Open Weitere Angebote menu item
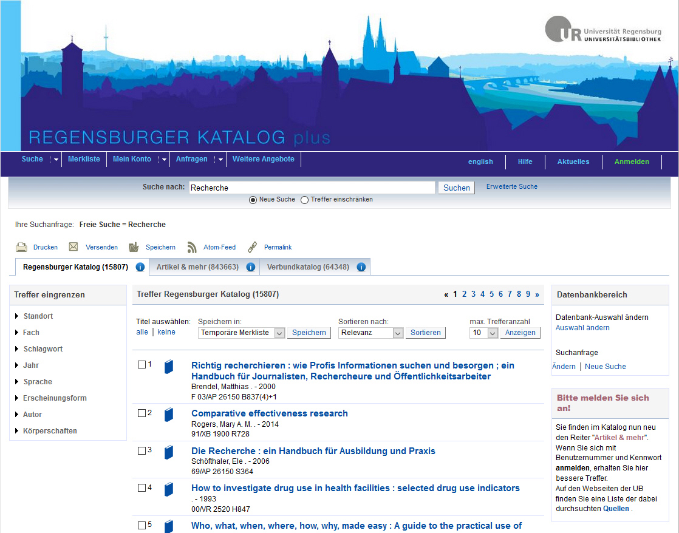The height and width of the screenshot is (533, 679). pos(264,159)
